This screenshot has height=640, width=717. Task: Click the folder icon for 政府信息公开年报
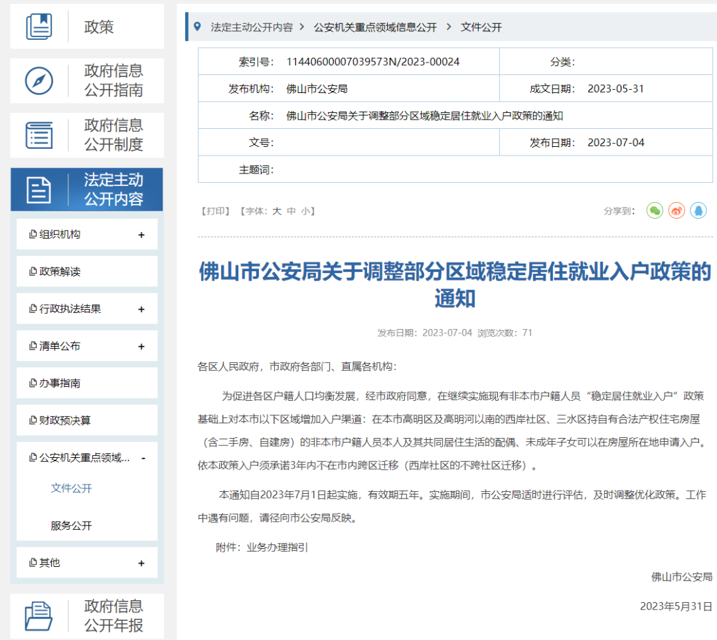click(39, 615)
